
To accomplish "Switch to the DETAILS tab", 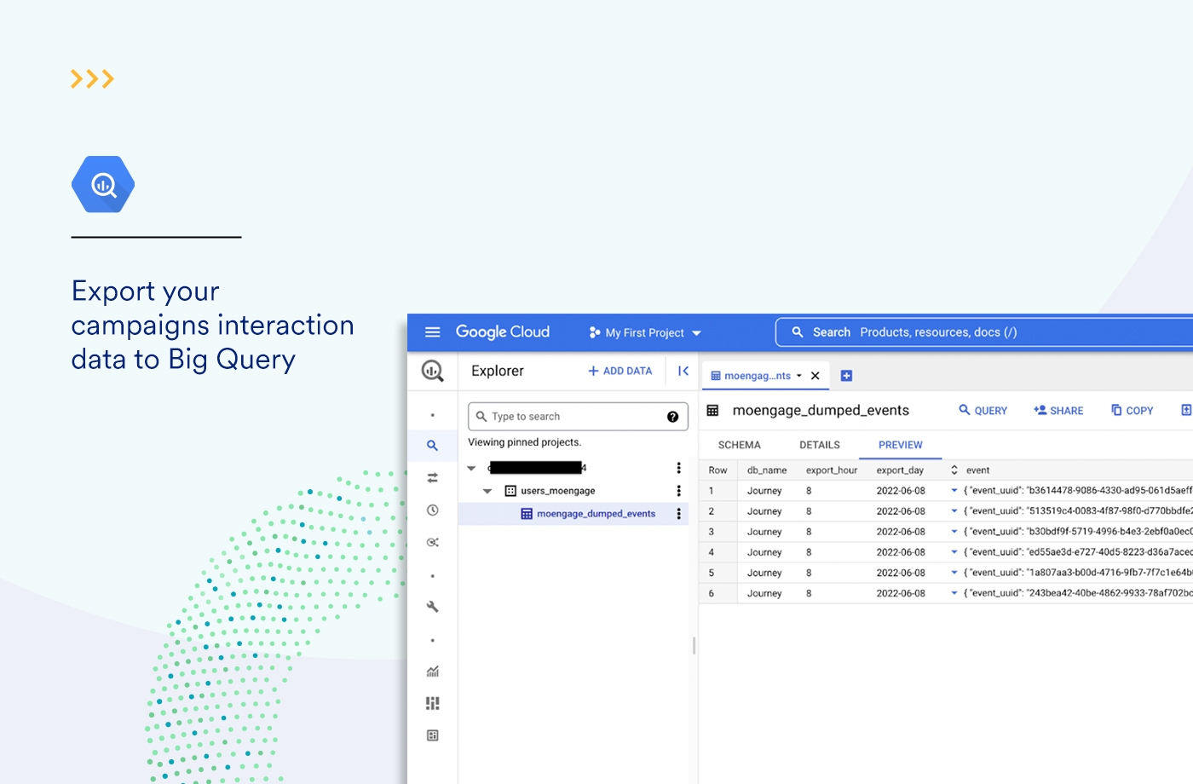I will (819, 445).
